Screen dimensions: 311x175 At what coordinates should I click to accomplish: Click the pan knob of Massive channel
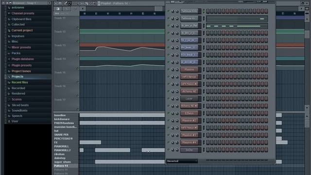pos(173,70)
